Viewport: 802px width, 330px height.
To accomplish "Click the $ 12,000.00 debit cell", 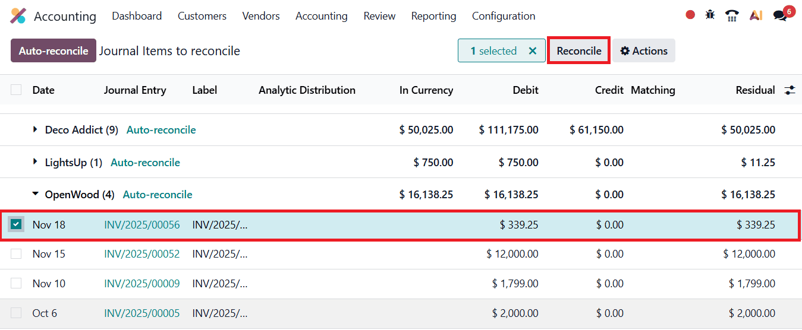I will (512, 253).
